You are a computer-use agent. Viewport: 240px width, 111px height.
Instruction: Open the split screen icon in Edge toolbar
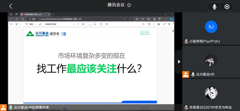[137, 19]
